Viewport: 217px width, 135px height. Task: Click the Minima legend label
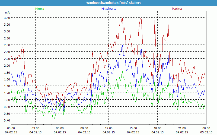39,9
